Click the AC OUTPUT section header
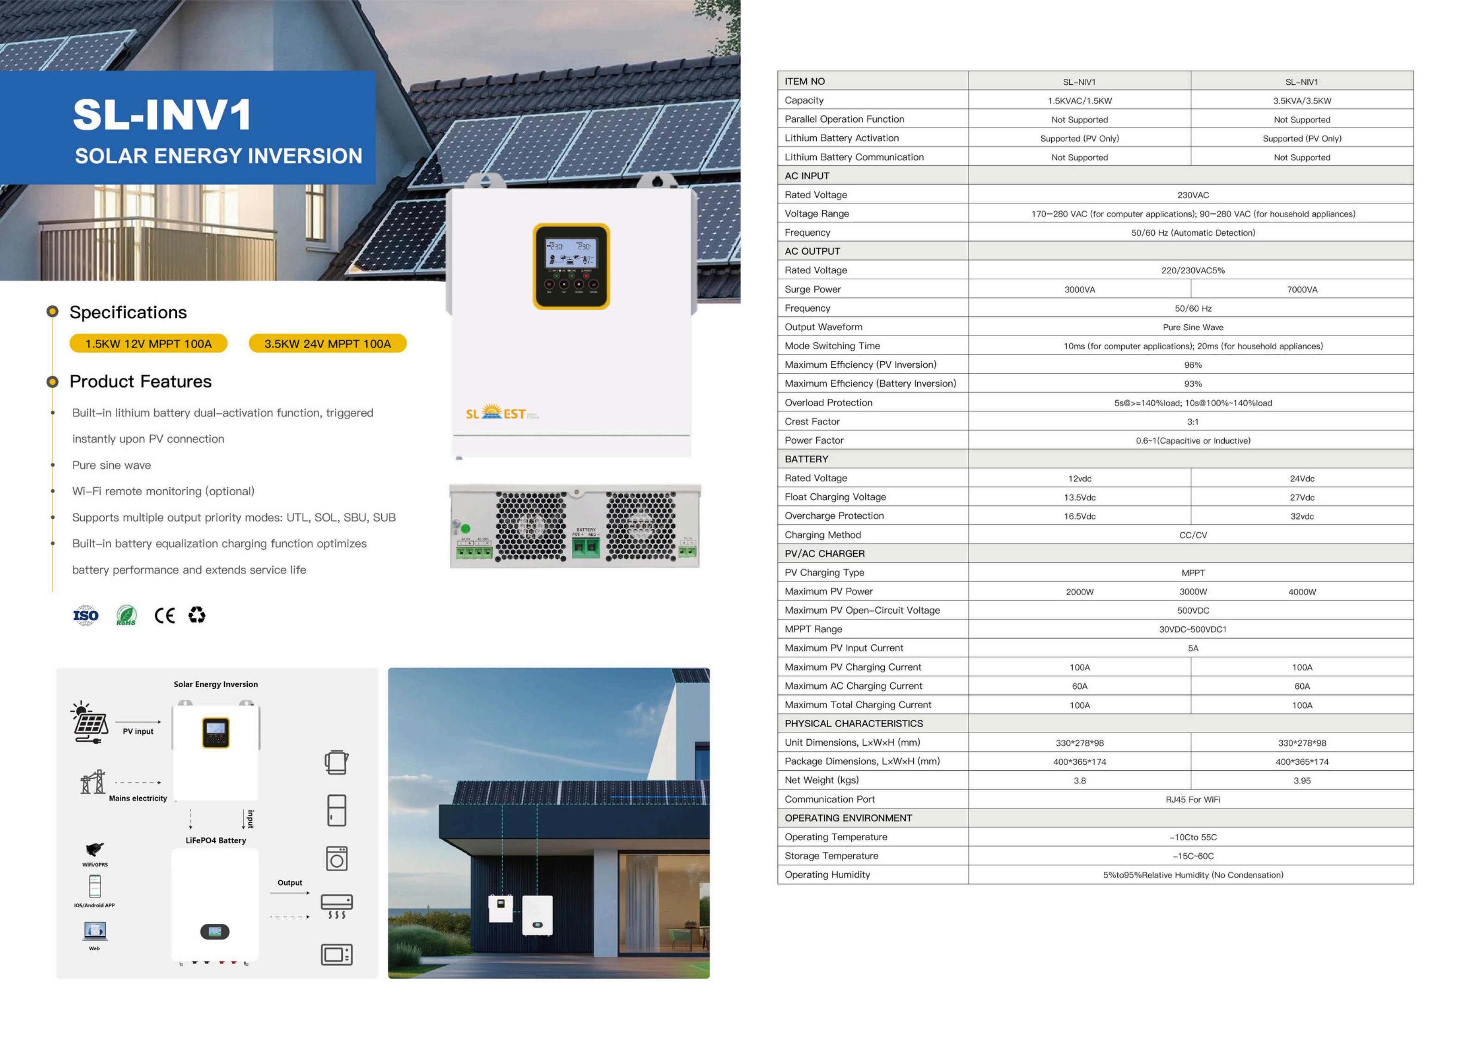This screenshot has width=1484, height=1050. (x=873, y=251)
